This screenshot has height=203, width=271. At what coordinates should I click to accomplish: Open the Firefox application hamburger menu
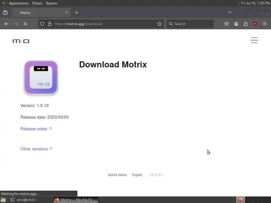coord(265,24)
